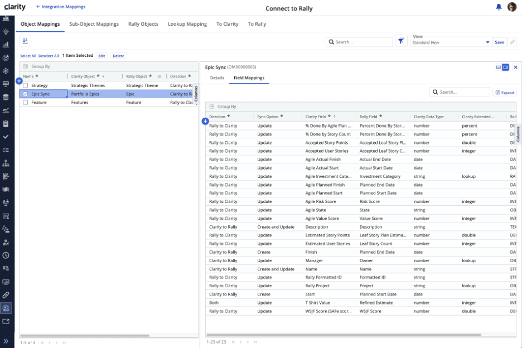Expand the left sidebar navigation arrows
Viewport: 522px width, 348px height.
coord(6,340)
